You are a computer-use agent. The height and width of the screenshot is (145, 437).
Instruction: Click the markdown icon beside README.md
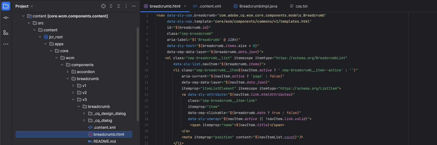90,141
